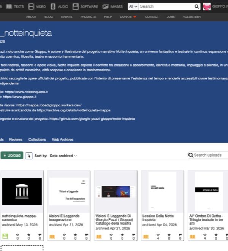Open the Visioni E Leggende Inaugurazione thumbnail
Screen dimensions: 228x251
(x=69, y=191)
